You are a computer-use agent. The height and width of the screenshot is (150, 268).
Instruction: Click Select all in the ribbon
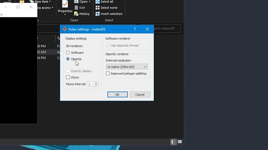(x=104, y=2)
